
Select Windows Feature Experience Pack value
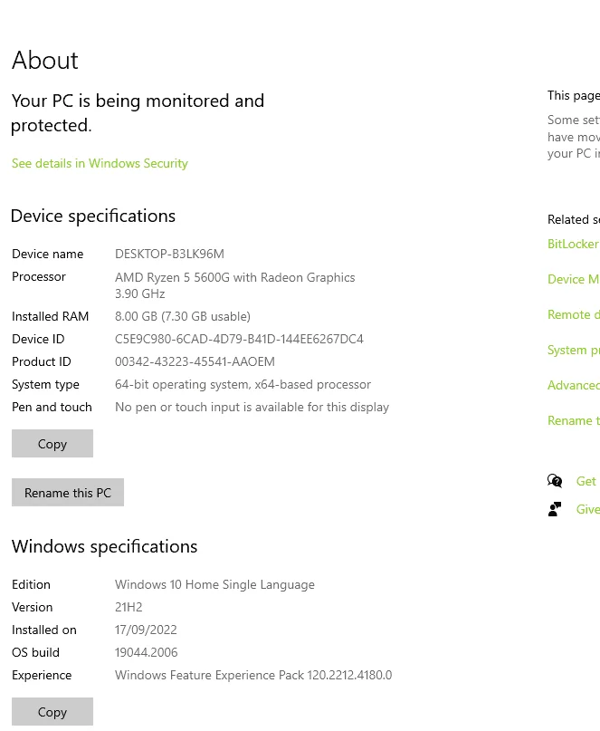click(x=253, y=675)
